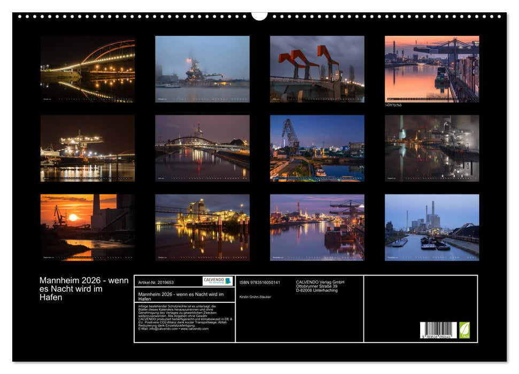Image resolution: width=519 pixels, height=374 pixels.
Task: Open the www.calvendo.com website link
Action: (194, 328)
